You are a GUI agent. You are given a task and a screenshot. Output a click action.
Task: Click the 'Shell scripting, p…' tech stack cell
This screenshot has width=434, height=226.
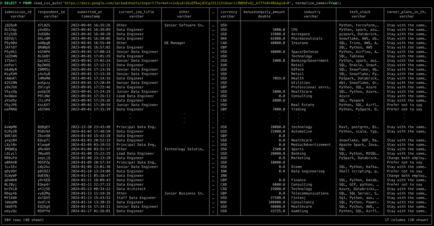359,171
